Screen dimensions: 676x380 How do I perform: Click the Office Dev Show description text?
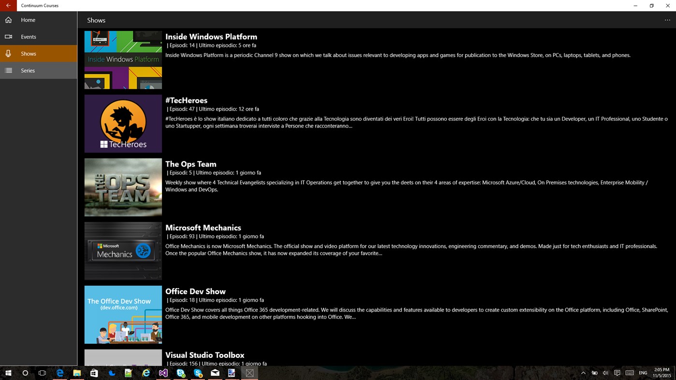click(x=417, y=313)
